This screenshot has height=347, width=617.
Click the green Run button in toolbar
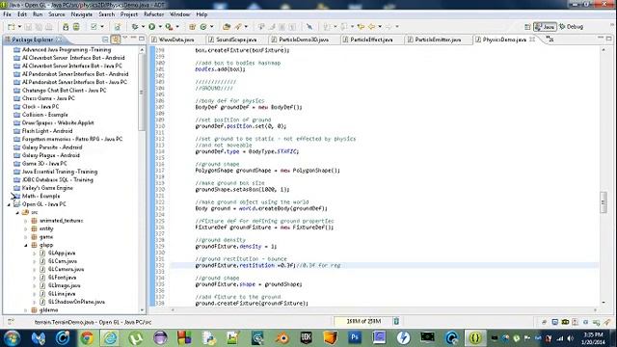151,27
